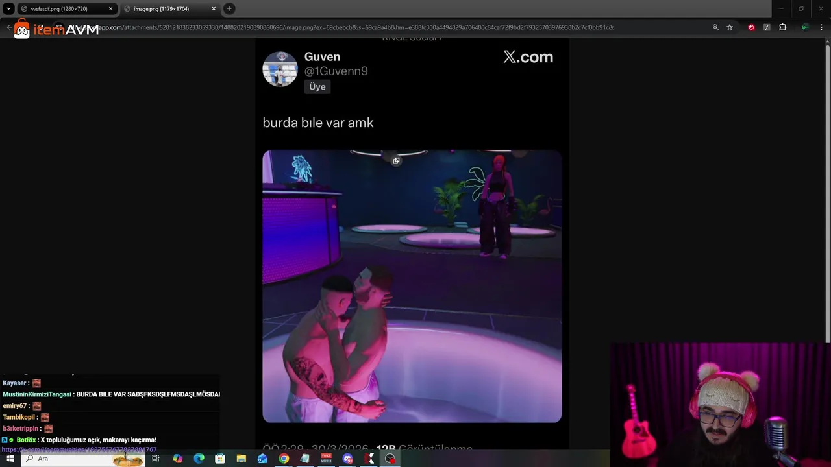The image size is (831, 467).
Task: Open Task View from the taskbar
Action: click(x=156, y=459)
